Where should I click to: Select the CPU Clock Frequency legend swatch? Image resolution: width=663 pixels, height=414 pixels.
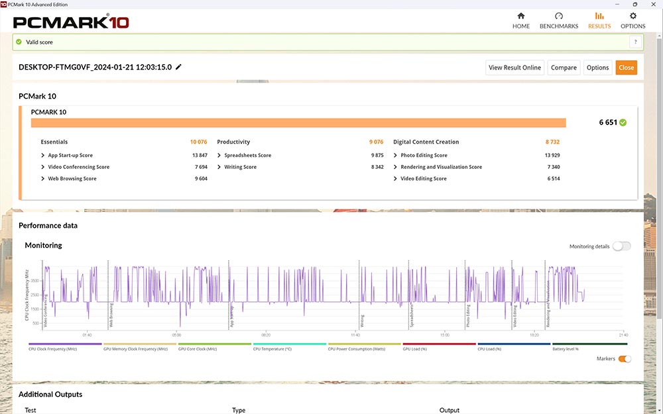pos(65,344)
